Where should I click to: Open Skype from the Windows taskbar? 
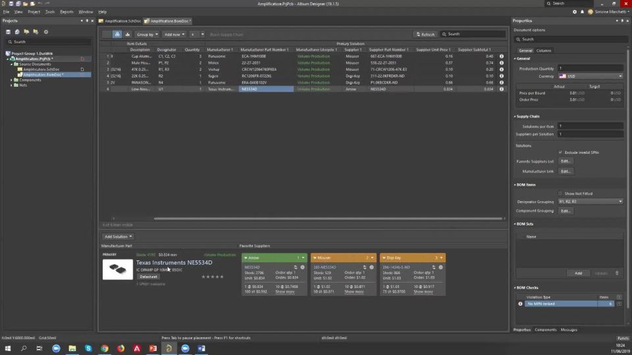tap(88, 348)
